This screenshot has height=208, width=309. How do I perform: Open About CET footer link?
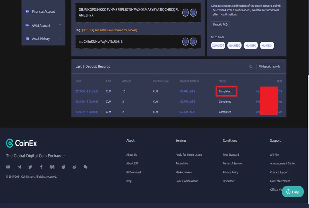click(132, 163)
